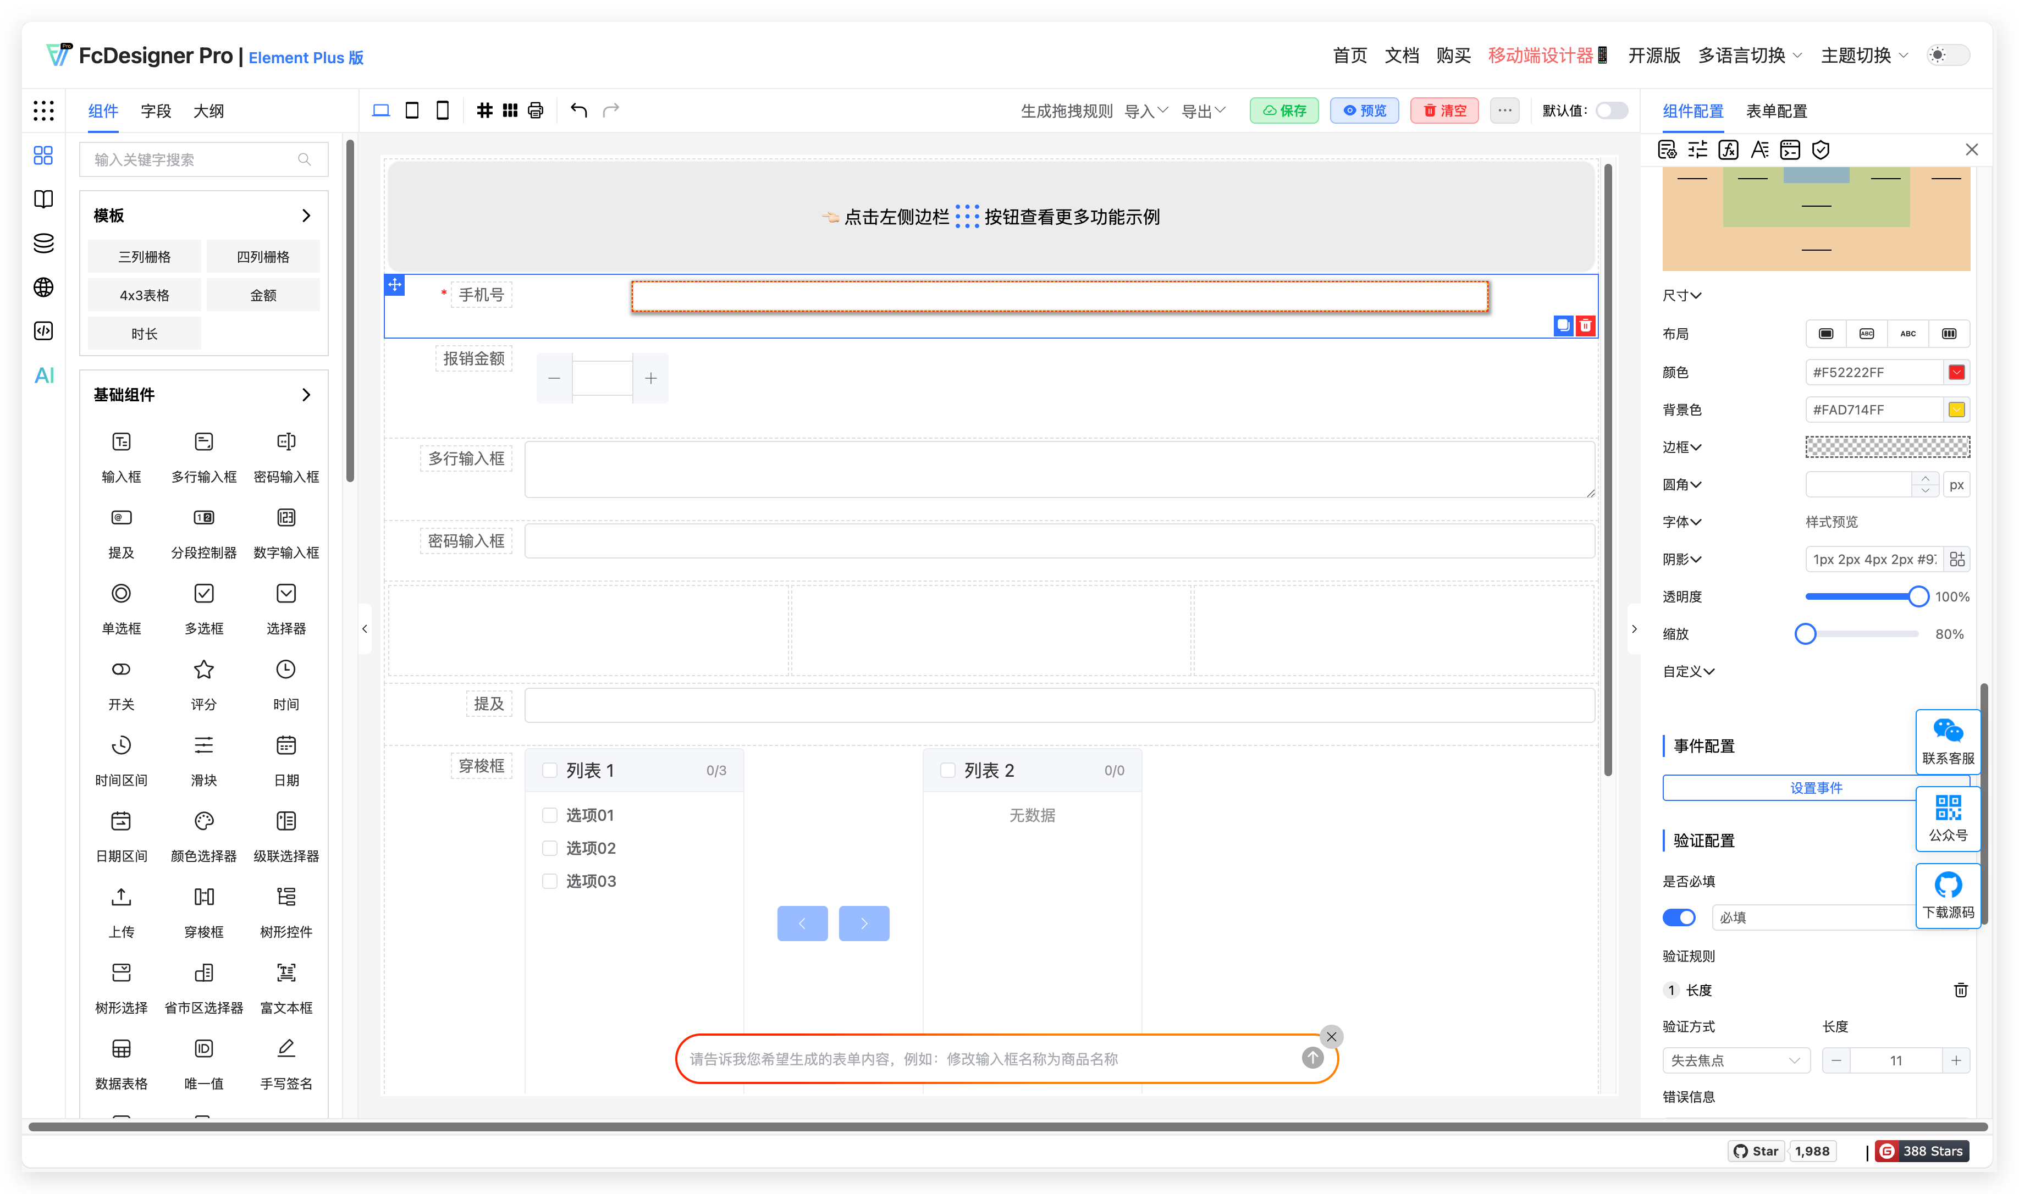
Task: Switch to the 表单配置 tab
Action: 1777,110
